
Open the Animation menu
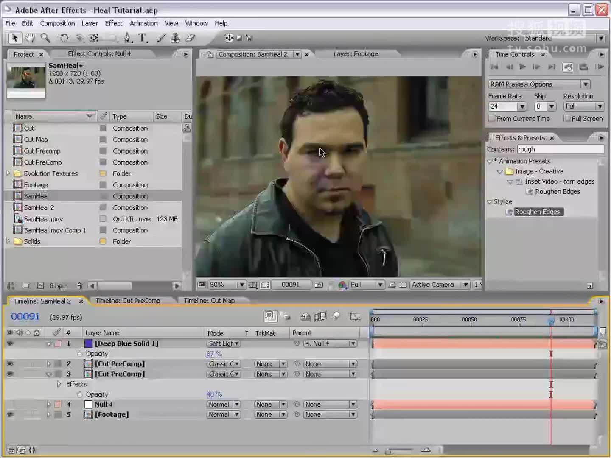143,23
